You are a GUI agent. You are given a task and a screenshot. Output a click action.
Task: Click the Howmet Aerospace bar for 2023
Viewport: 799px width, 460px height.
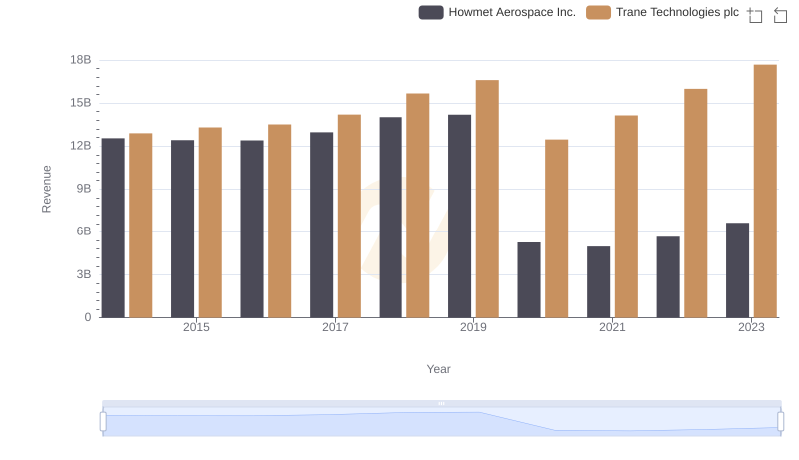point(737,270)
